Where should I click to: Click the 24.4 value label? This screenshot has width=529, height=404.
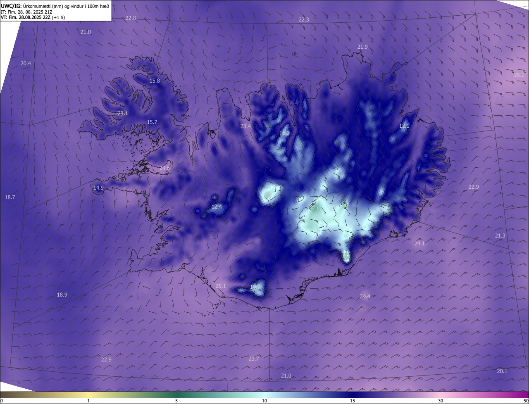(x=365, y=296)
